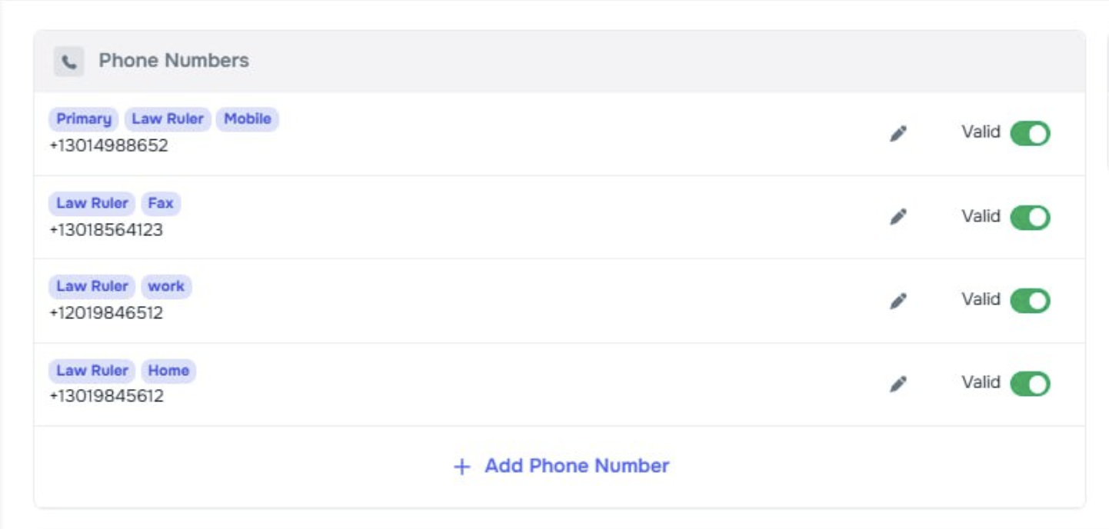The width and height of the screenshot is (1109, 529).
Task: Click the pencil icon on the second row
Action: [897, 217]
